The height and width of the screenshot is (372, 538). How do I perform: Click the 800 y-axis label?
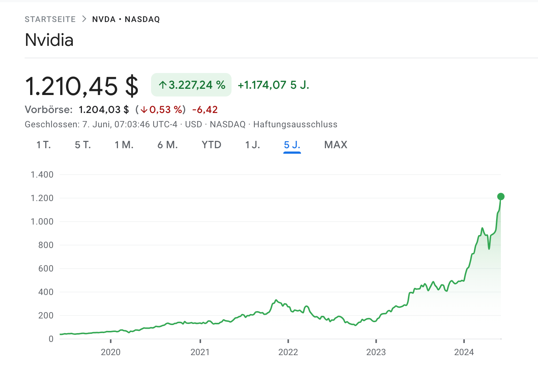point(46,245)
